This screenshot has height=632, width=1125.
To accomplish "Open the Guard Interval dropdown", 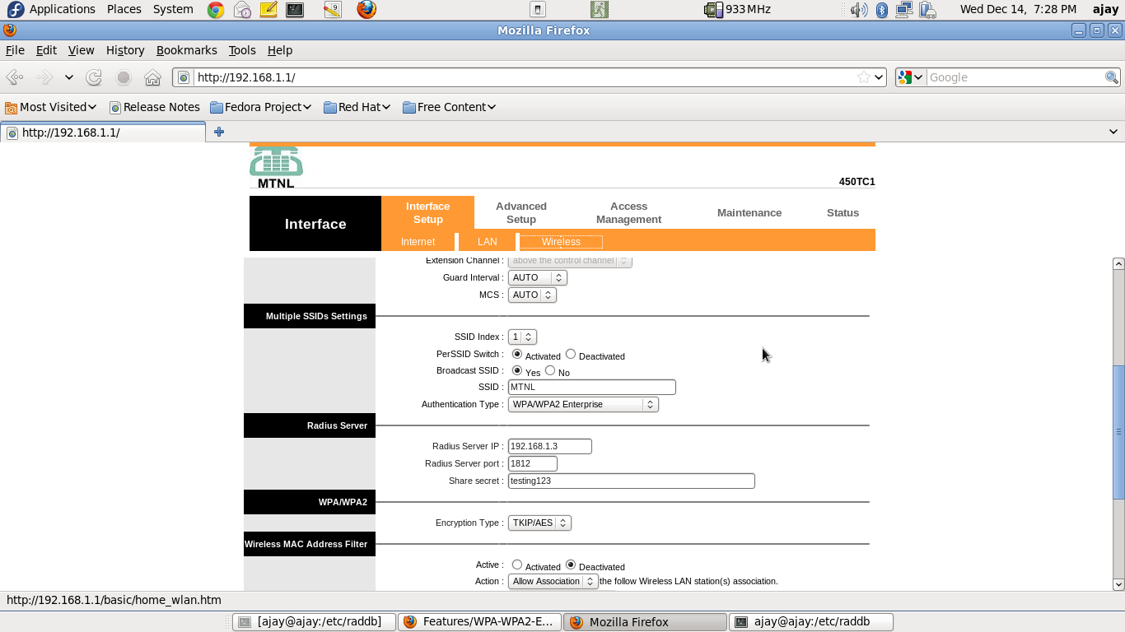I will coord(537,277).
